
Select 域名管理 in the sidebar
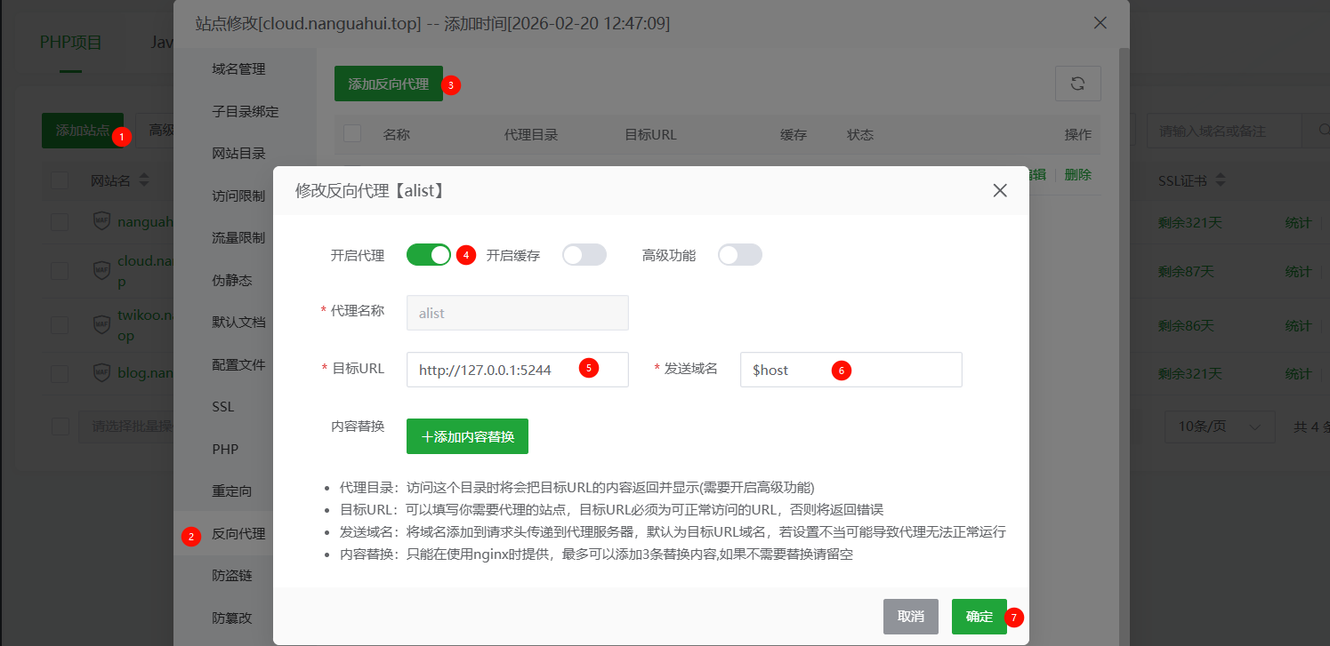[238, 69]
